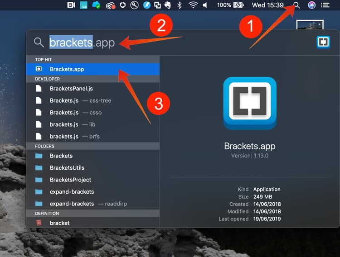This screenshot has height=257, width=340.
Task: Click the Size 249 MB value
Action: point(262,196)
